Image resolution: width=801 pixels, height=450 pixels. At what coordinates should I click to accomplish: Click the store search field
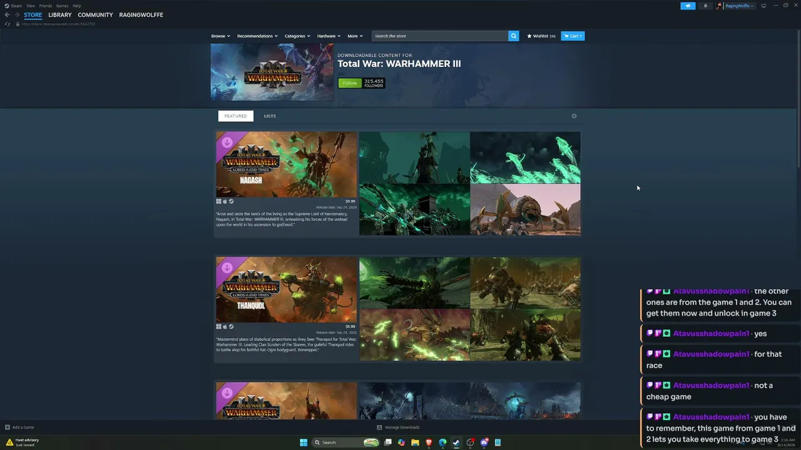[441, 36]
